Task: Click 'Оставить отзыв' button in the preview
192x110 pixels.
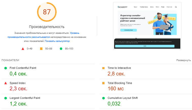Action: pos(128,30)
